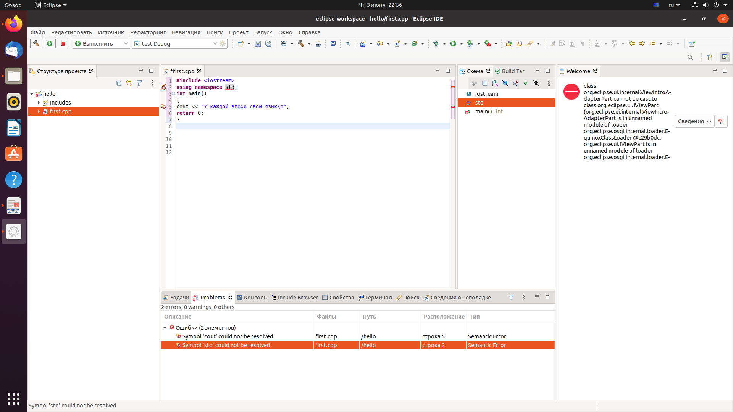Open the Eclipse app menu in top bar
Viewport: 733px width, 412px height.
50,5
